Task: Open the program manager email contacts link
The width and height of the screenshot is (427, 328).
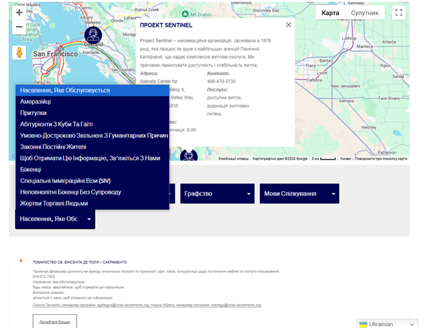Action: pyautogui.click(x=146, y=305)
